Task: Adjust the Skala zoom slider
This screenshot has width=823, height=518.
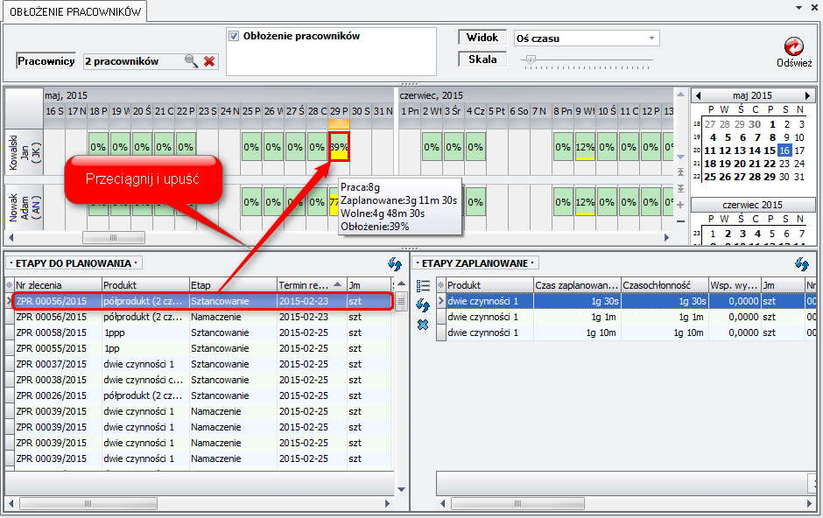Action: 529,60
